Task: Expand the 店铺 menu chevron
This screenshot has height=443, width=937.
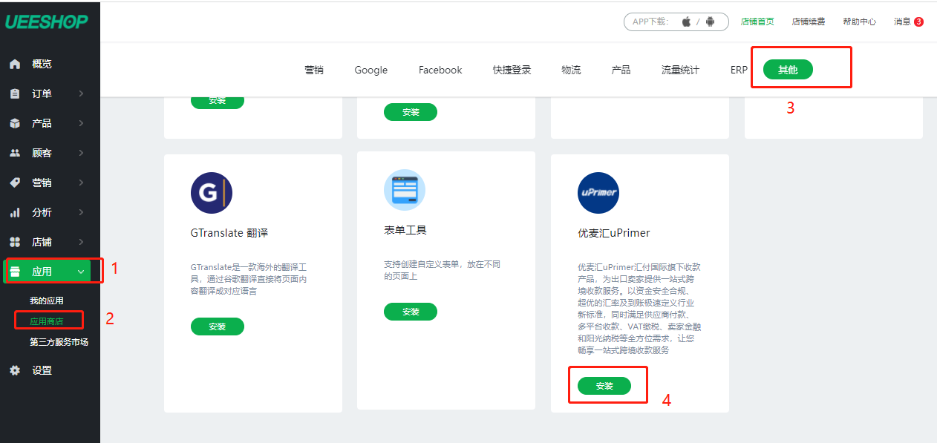Action: pyautogui.click(x=81, y=242)
